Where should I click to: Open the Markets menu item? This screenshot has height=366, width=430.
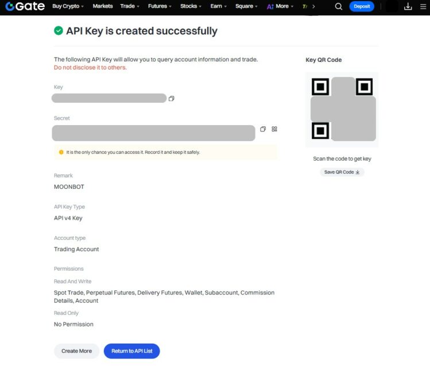[103, 6]
